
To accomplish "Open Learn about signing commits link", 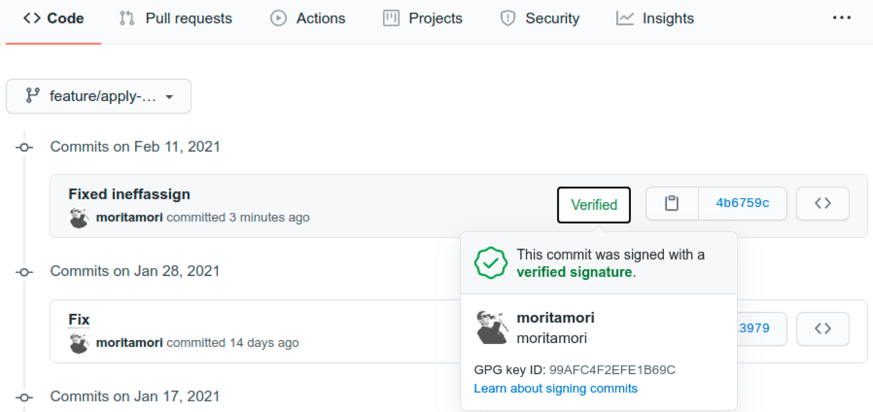I will click(x=555, y=389).
